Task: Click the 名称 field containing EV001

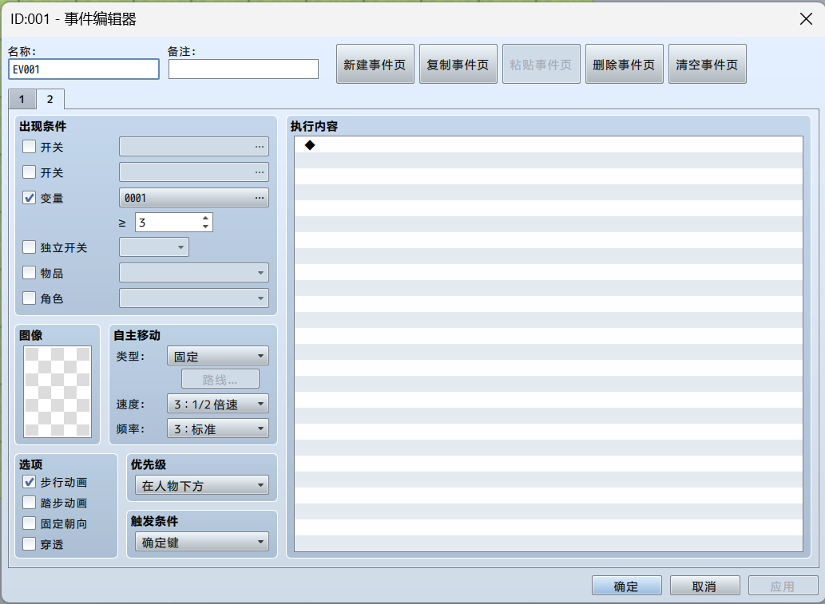Action: (84, 69)
